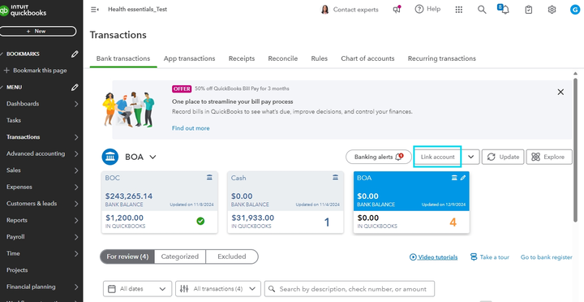This screenshot has width=584, height=302.
Task: Click the filter sliders icon
Action: [184, 288]
